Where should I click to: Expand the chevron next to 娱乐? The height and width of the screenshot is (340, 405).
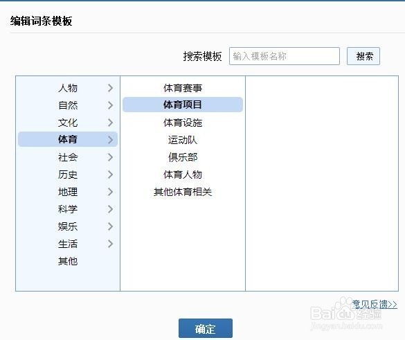110,226
